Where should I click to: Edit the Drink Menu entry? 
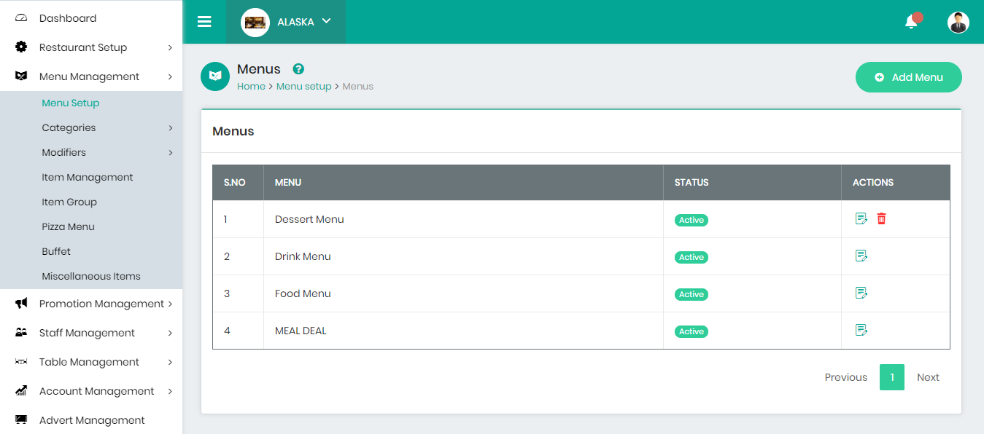[861, 256]
